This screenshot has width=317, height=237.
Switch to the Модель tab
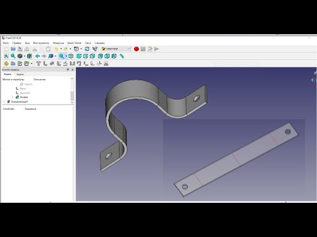[x=7, y=74]
